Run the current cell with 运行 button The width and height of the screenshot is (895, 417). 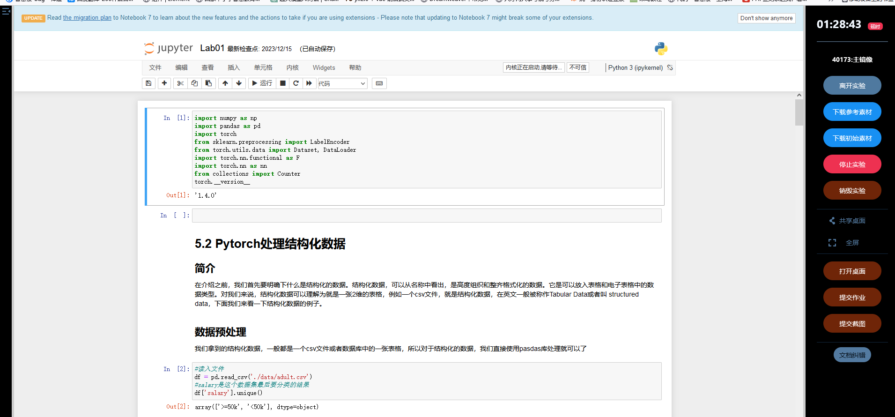coord(262,83)
